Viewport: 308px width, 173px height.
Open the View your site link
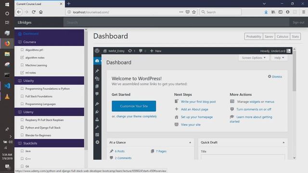coord(191,124)
